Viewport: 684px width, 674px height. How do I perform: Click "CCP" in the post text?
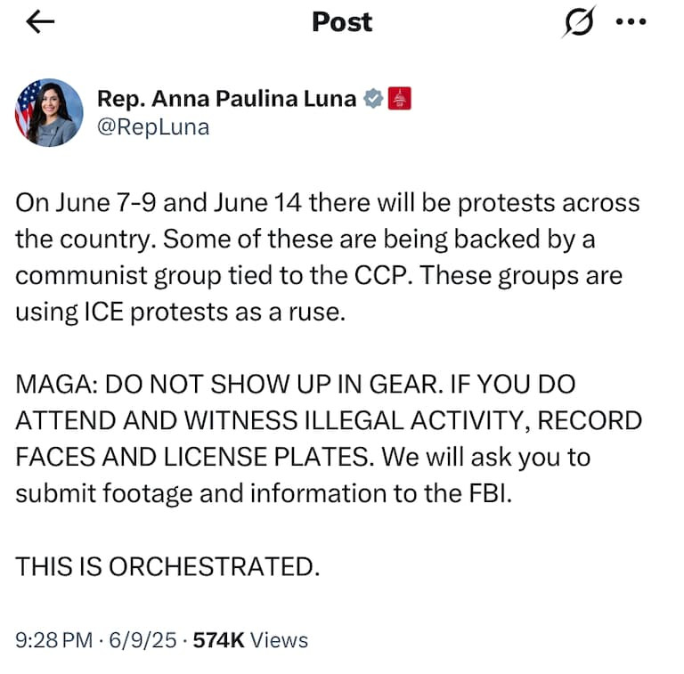tap(381, 276)
